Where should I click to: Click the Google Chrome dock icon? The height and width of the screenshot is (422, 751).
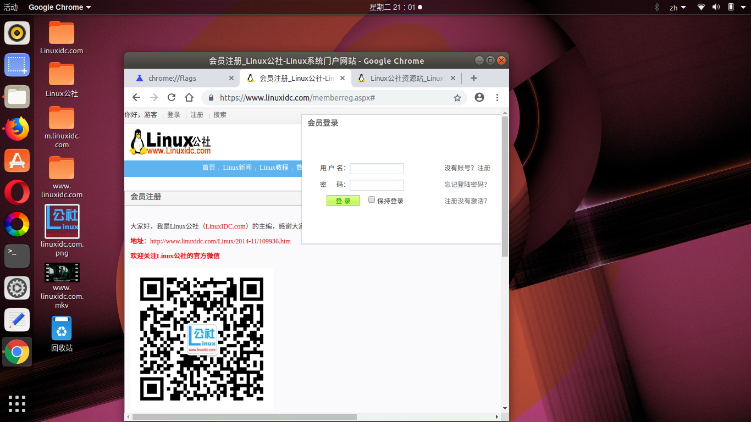tap(17, 352)
